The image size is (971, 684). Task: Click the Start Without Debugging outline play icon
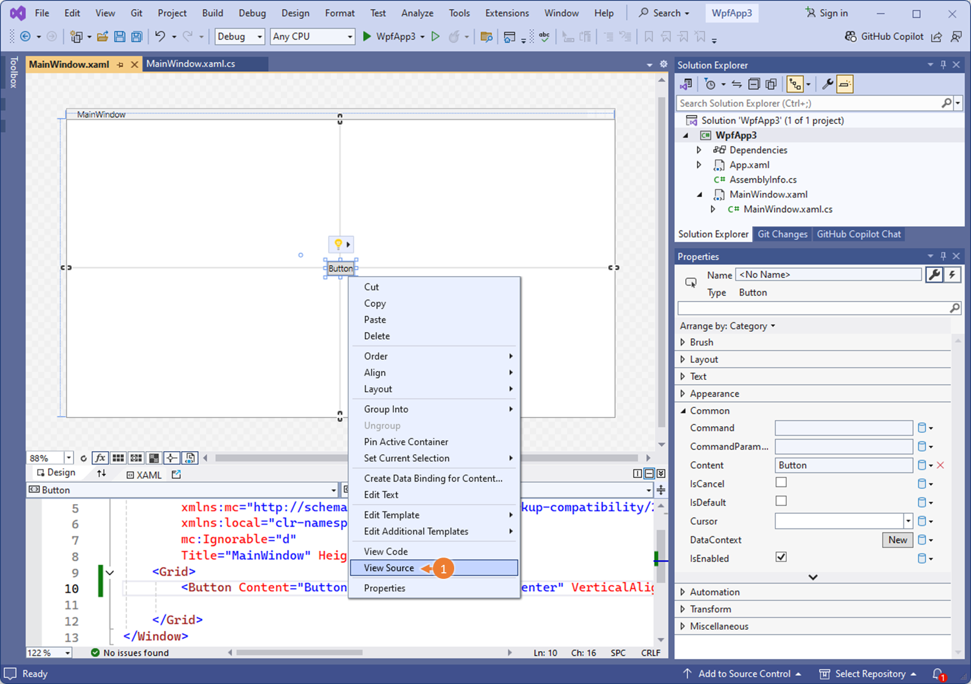click(435, 36)
